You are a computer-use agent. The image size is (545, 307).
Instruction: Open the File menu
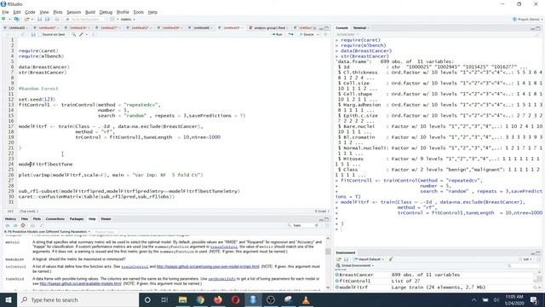[x=5, y=12]
